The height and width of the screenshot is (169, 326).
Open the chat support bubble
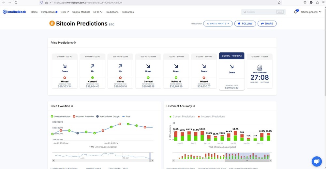click(317, 161)
